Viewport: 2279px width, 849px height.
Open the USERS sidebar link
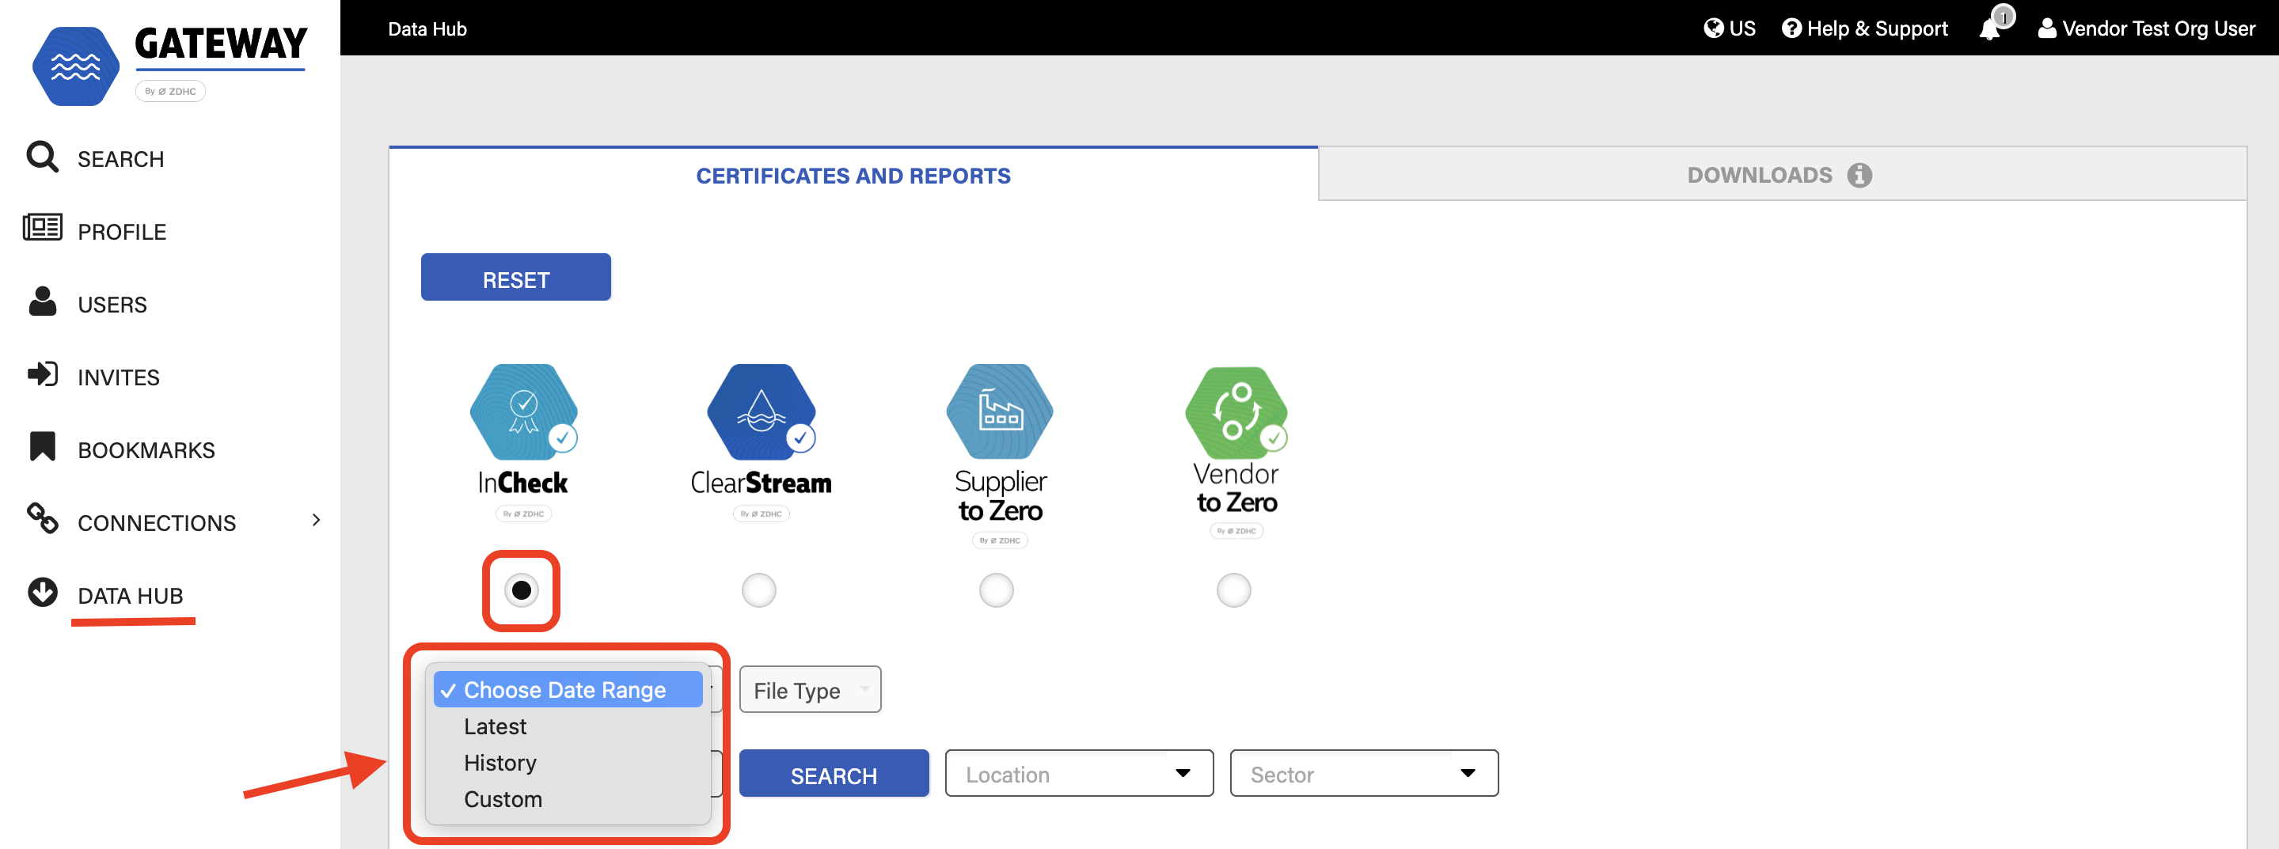[x=112, y=304]
